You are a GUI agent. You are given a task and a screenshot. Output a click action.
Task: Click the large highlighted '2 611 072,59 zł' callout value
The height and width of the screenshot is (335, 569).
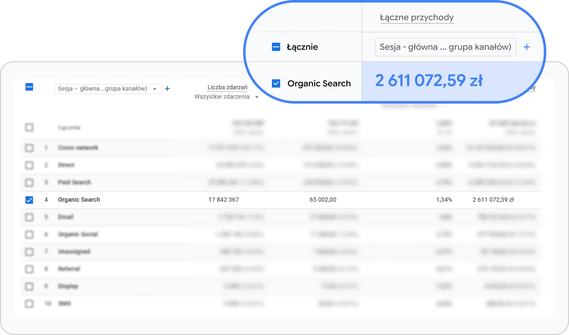[429, 81]
